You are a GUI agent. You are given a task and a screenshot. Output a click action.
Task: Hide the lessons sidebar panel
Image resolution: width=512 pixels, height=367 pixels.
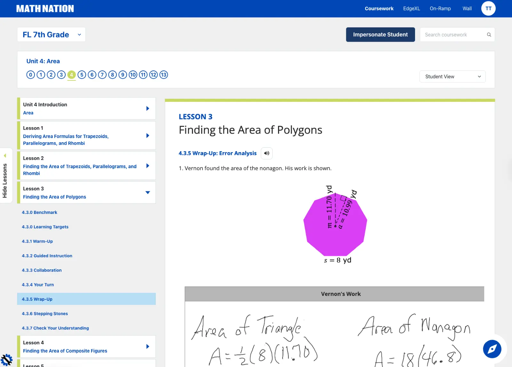coord(5,175)
